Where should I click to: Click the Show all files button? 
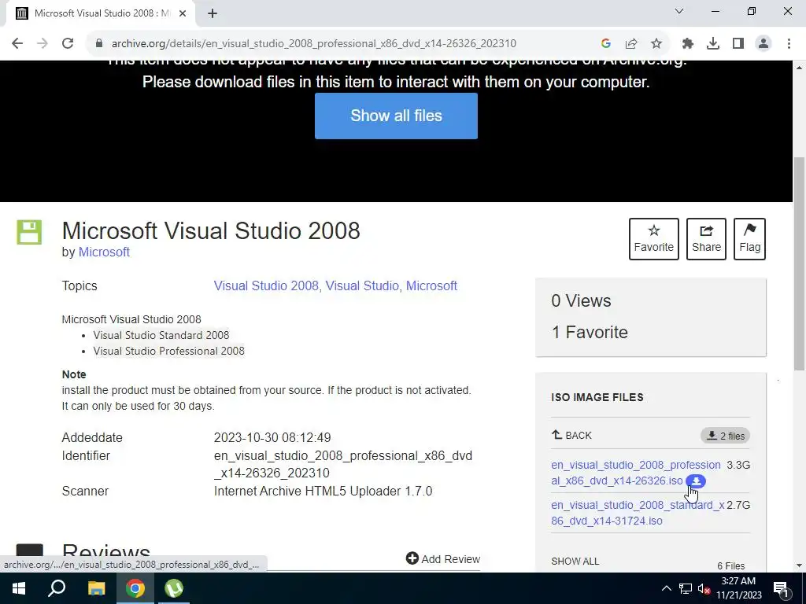tap(396, 116)
